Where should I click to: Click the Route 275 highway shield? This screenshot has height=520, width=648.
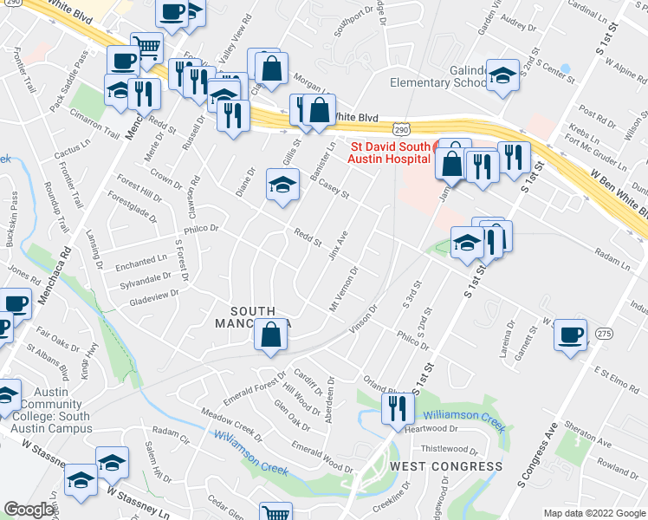(x=605, y=334)
